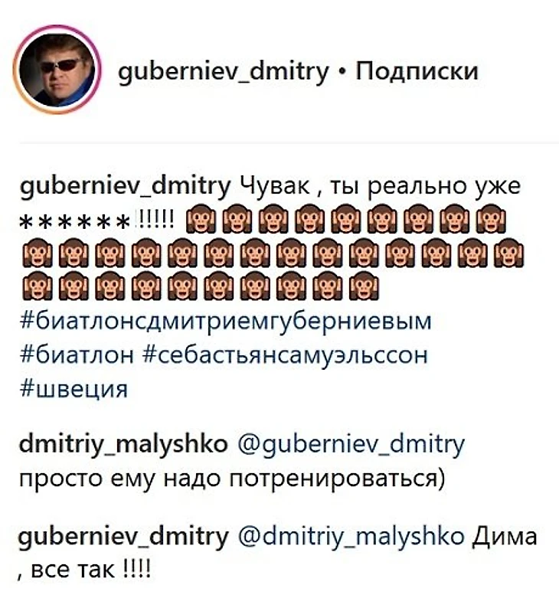Open guberniev_dmitry username in the last reply

click(x=124, y=537)
